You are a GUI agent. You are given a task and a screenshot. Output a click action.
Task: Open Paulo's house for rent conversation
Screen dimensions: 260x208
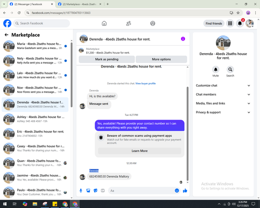click(35, 192)
